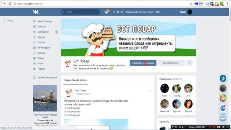The image size is (231, 130).
Task: Click Назад back link
Action: [x=8, y=21]
